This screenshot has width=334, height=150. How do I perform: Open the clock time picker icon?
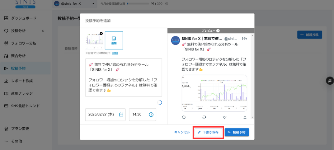coord(151,115)
